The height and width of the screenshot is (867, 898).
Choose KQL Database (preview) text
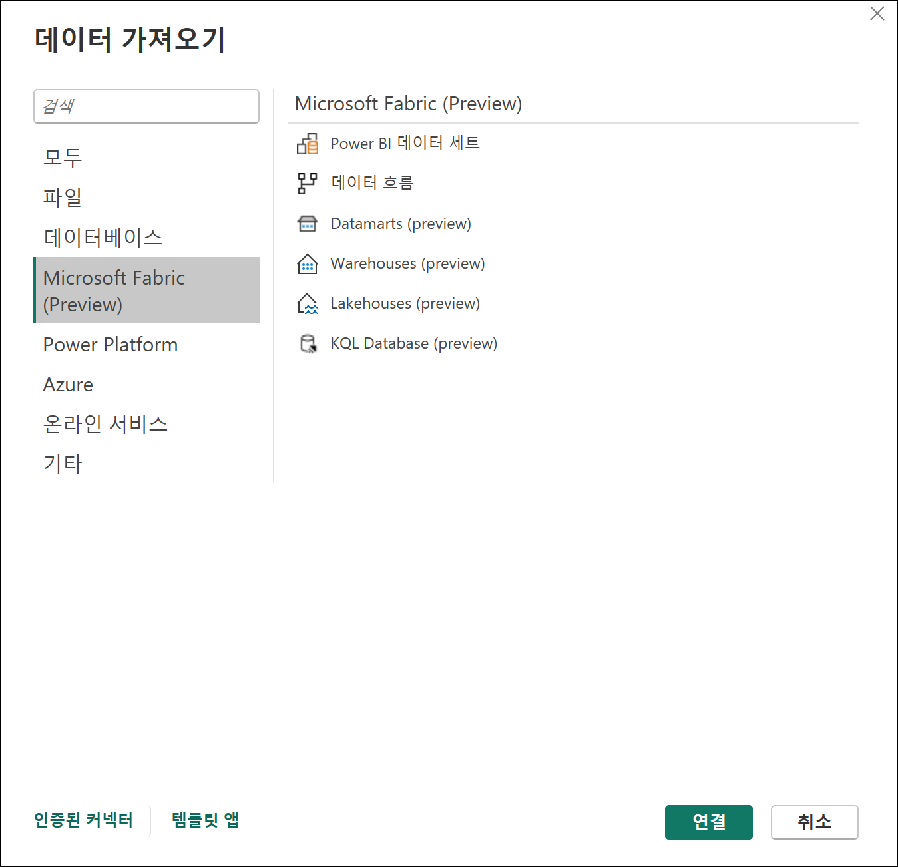(x=413, y=343)
